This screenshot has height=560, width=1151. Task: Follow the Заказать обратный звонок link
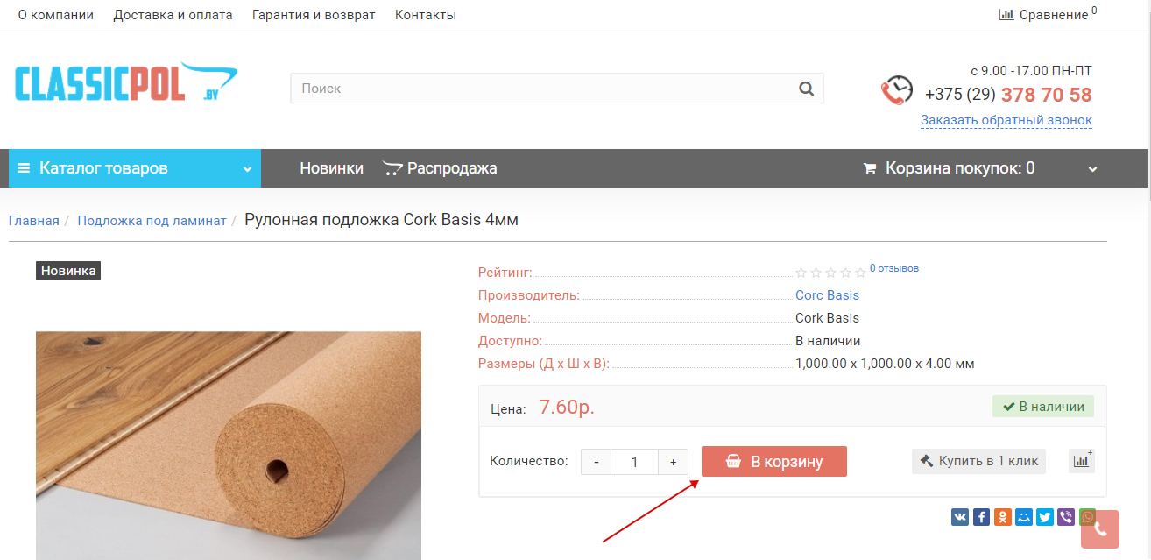point(1006,120)
